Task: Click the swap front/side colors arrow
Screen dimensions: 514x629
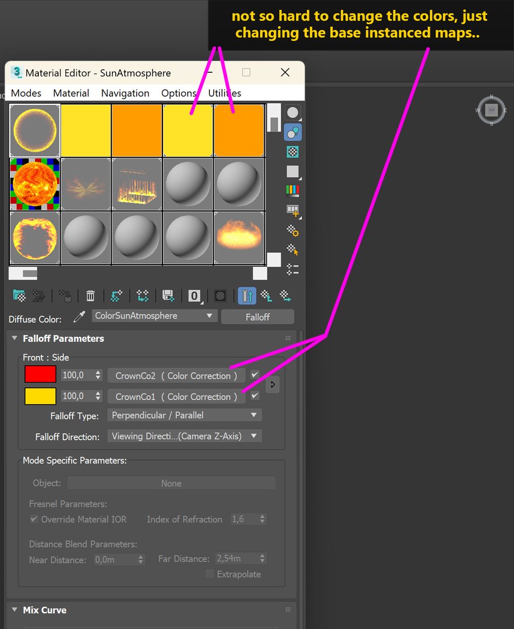Action: [x=272, y=385]
